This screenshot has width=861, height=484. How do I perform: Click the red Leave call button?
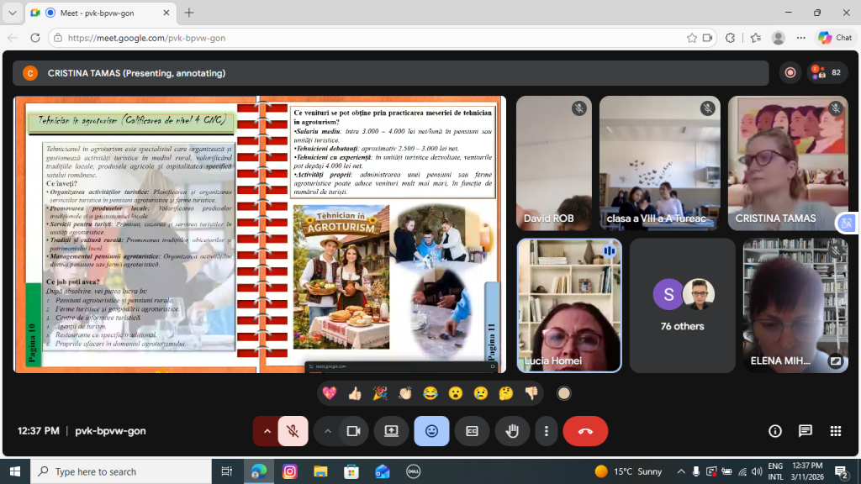click(x=585, y=431)
